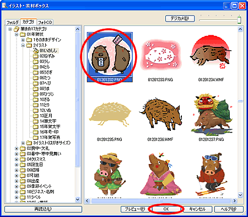The height and width of the screenshot is (217, 248).
Task: Click the 11とり folder icon
Action: [36, 105]
